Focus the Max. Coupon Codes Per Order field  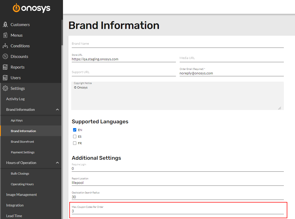pyautogui.click(x=178, y=210)
